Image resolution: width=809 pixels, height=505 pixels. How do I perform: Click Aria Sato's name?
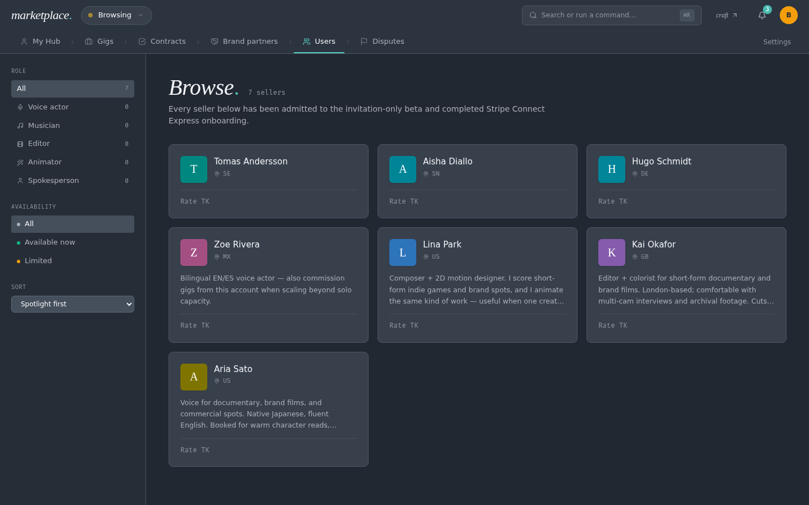(x=233, y=369)
